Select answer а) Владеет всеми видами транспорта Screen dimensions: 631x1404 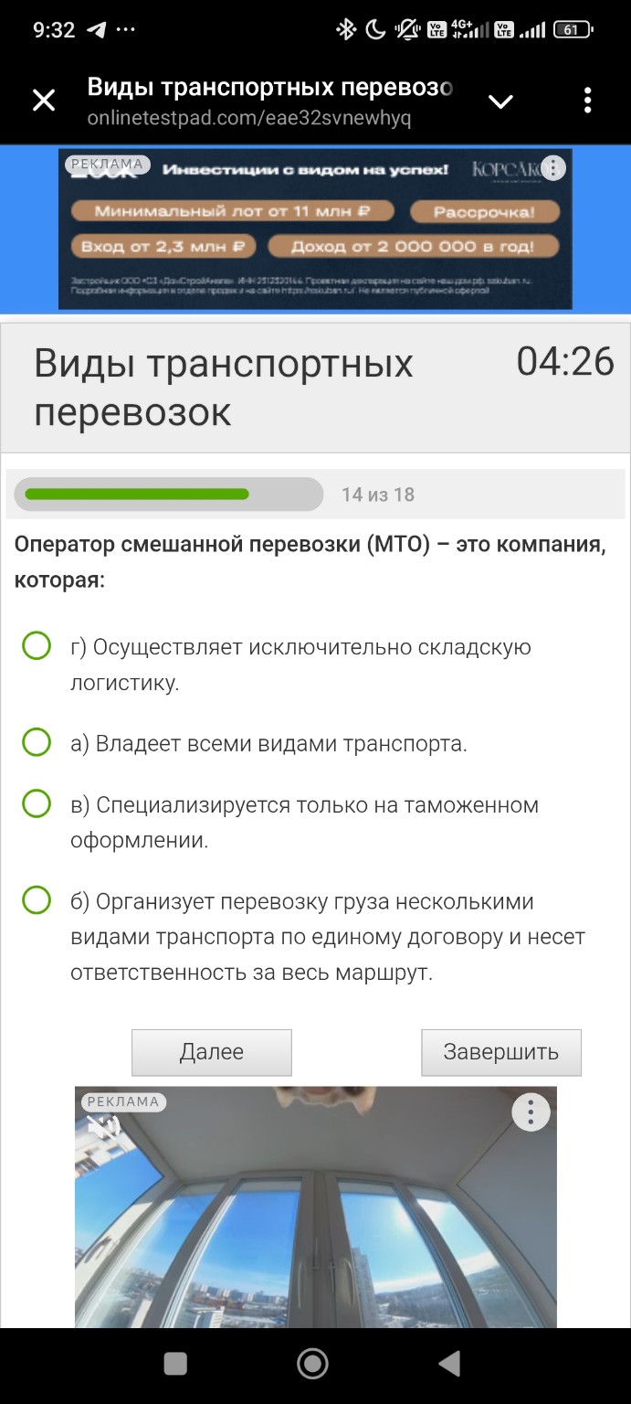coord(36,743)
